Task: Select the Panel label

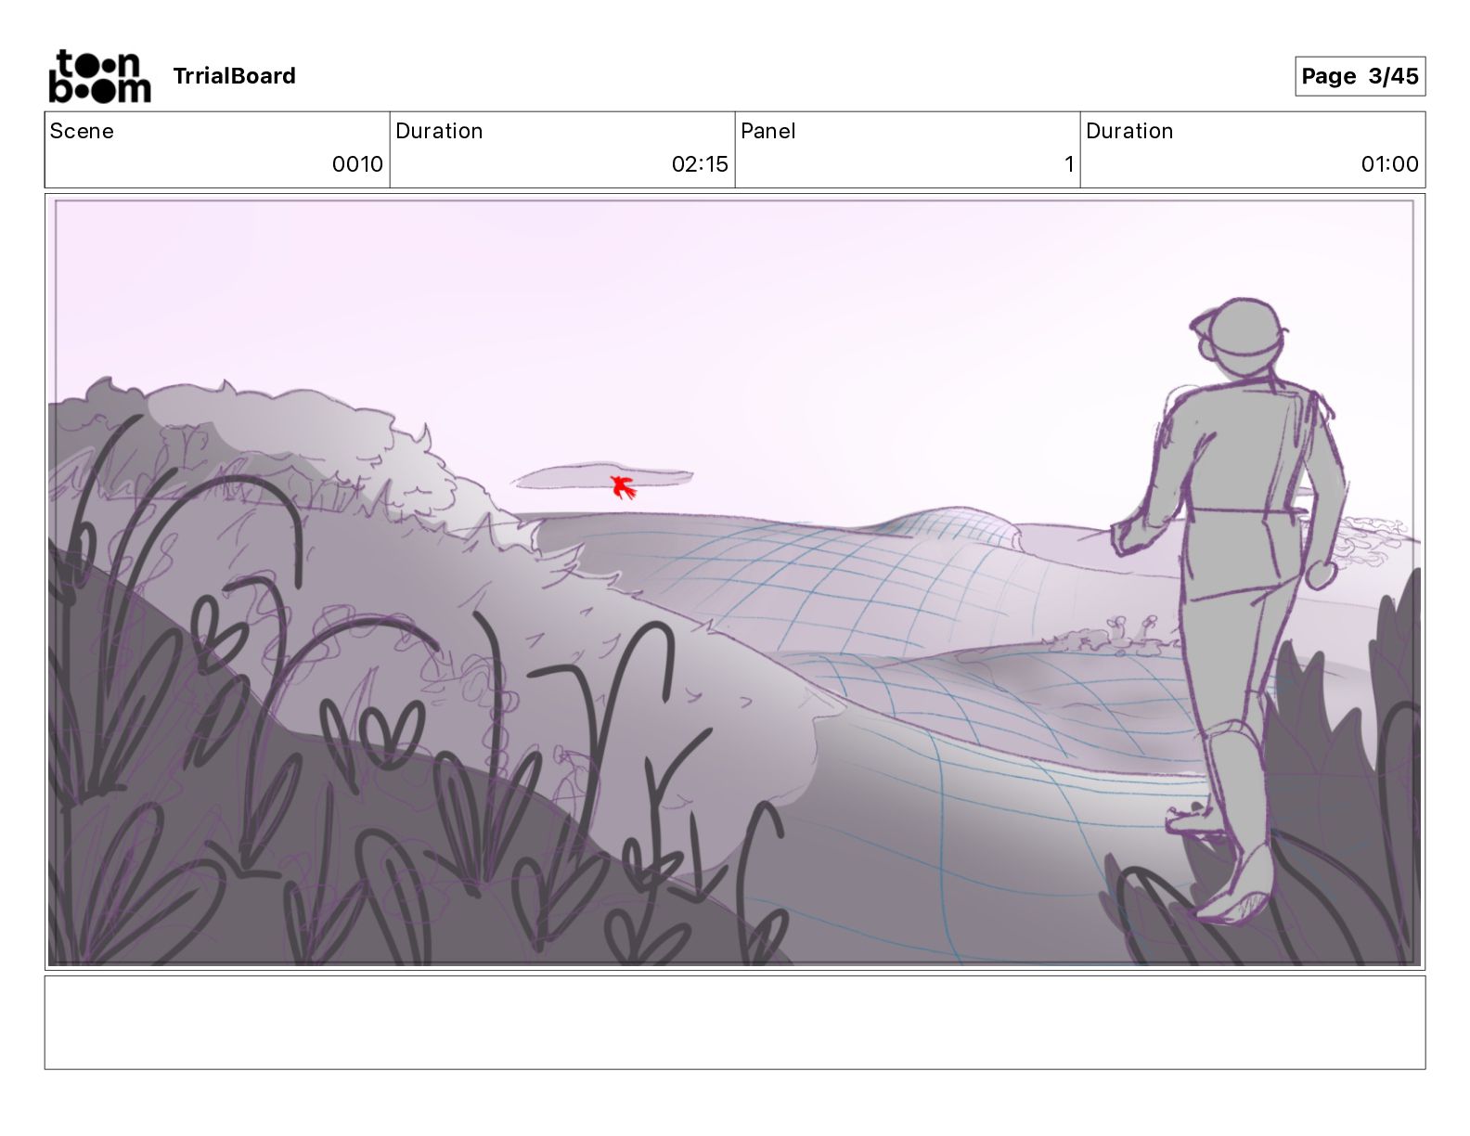Action: click(x=768, y=131)
